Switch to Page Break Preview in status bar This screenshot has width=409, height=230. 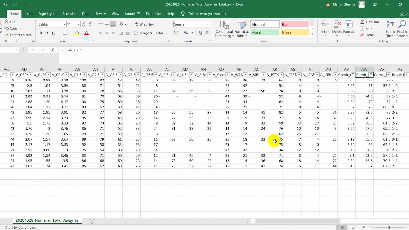tap(364, 227)
